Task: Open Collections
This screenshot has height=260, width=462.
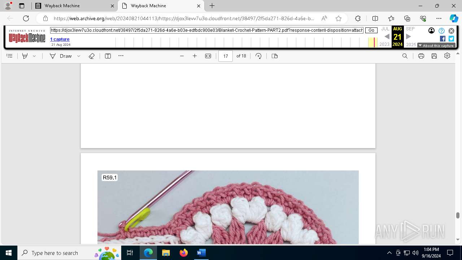Action: 407,18
